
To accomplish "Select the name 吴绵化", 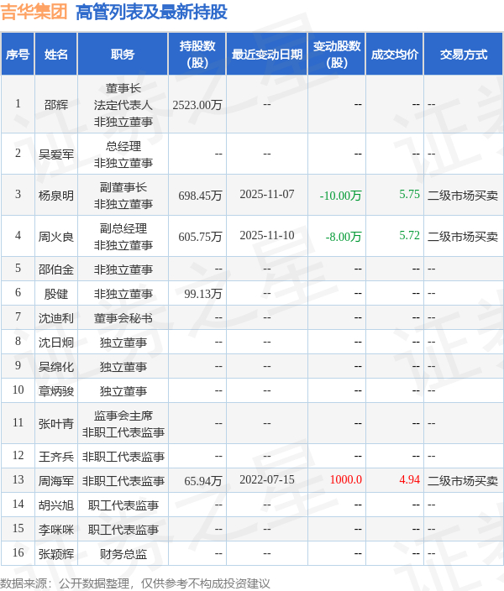I will coord(56,367).
